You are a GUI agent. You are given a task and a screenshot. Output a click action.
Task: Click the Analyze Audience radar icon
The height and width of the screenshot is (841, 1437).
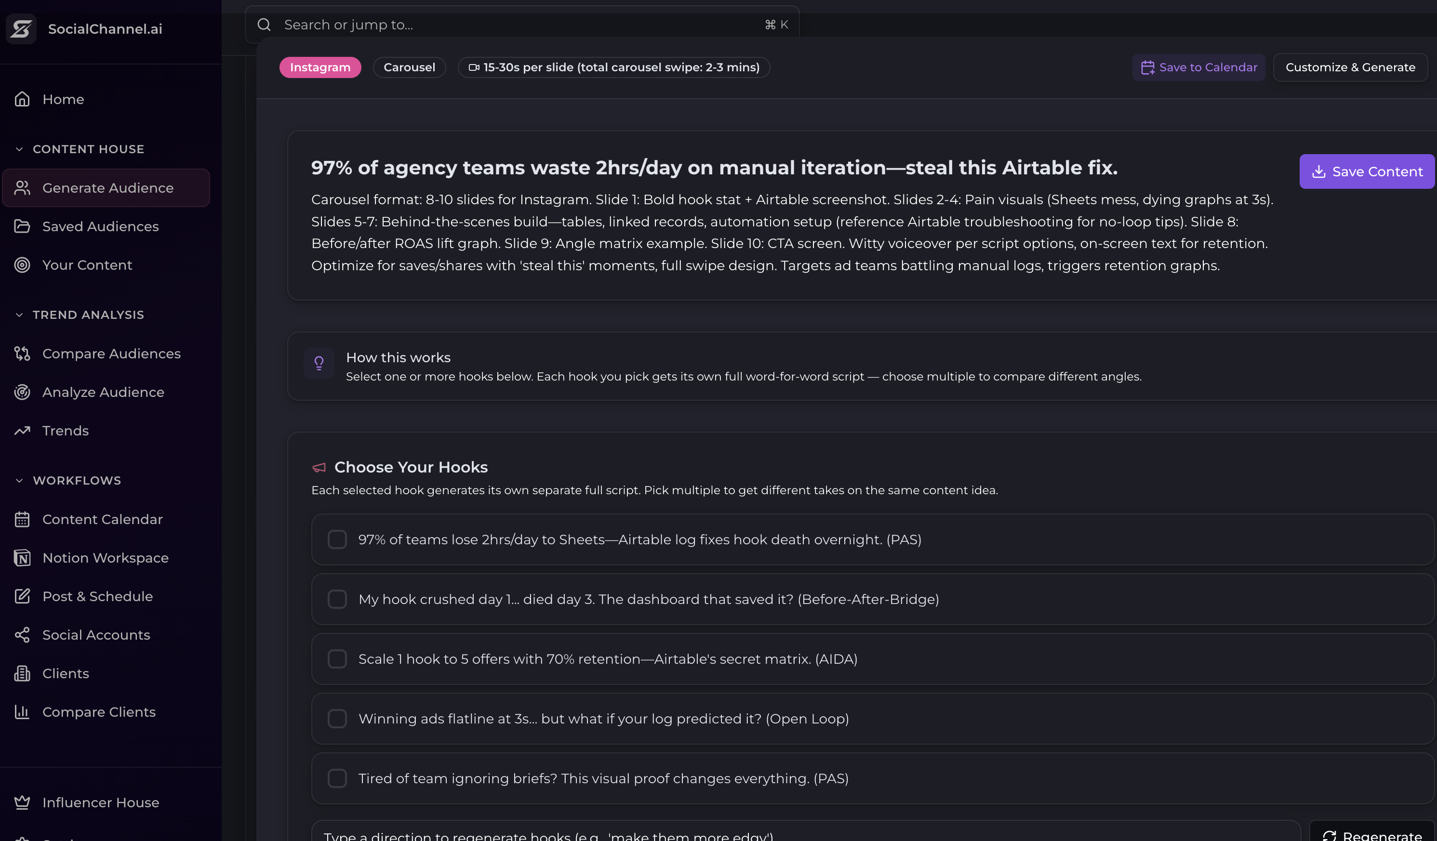(x=22, y=392)
